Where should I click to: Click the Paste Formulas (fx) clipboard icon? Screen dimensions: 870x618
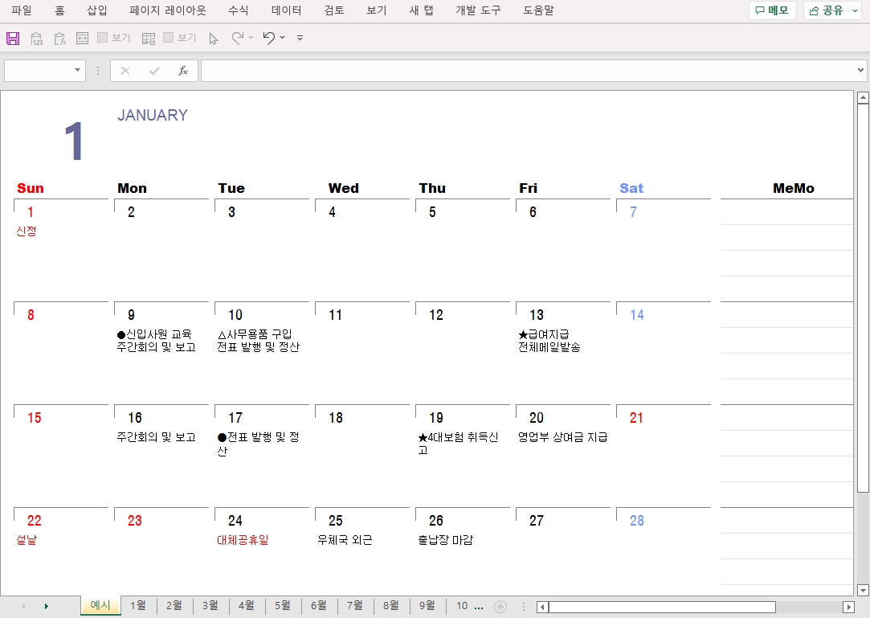click(59, 39)
